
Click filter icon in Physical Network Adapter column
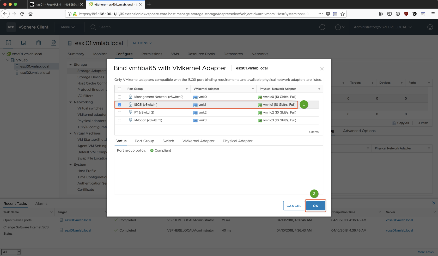pos(319,89)
